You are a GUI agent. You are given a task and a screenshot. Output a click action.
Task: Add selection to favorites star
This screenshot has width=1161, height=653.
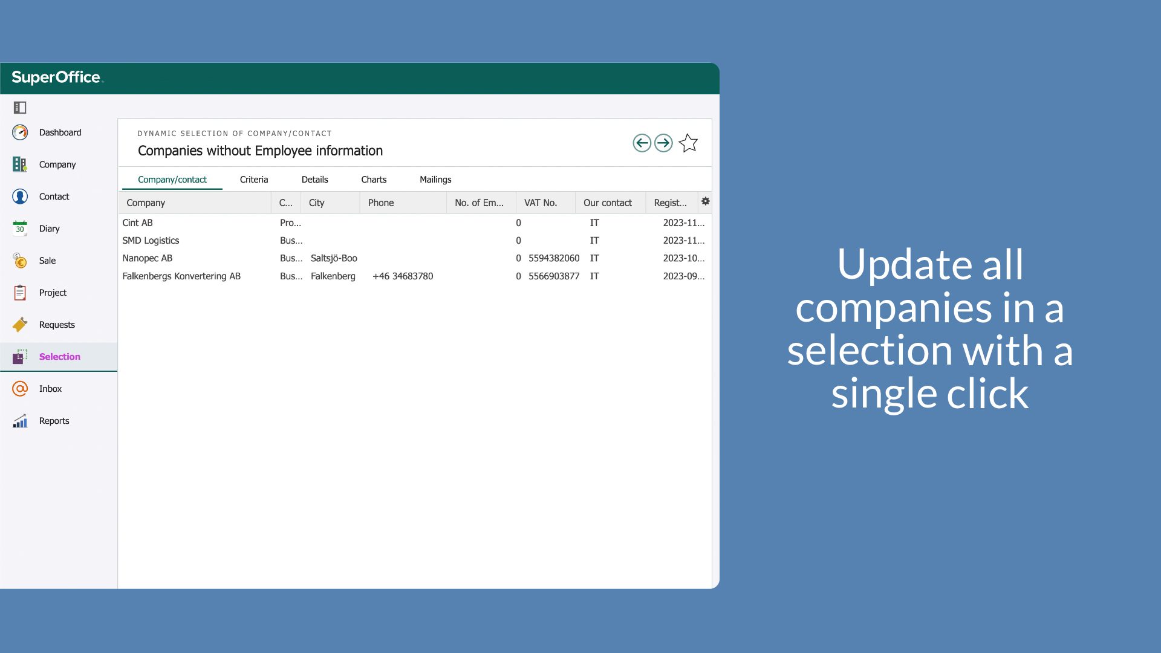(x=688, y=143)
